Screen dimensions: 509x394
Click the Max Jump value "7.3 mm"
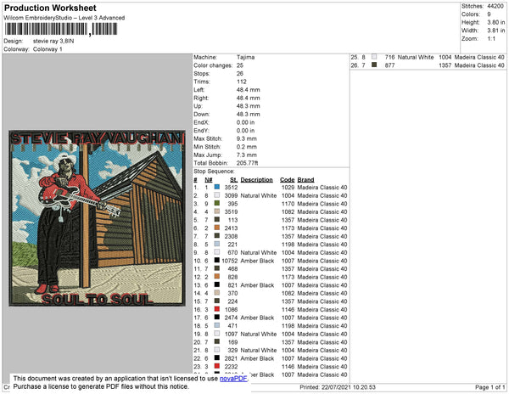(x=246, y=155)
